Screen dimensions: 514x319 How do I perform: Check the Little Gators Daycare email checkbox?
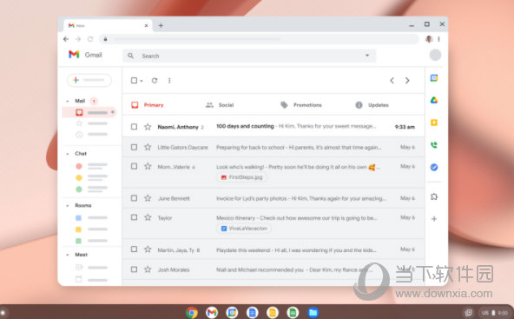tap(134, 147)
